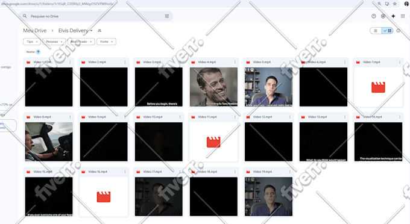Select the Video 1.mp4 file name
The image size is (410, 224).
tap(42, 62)
